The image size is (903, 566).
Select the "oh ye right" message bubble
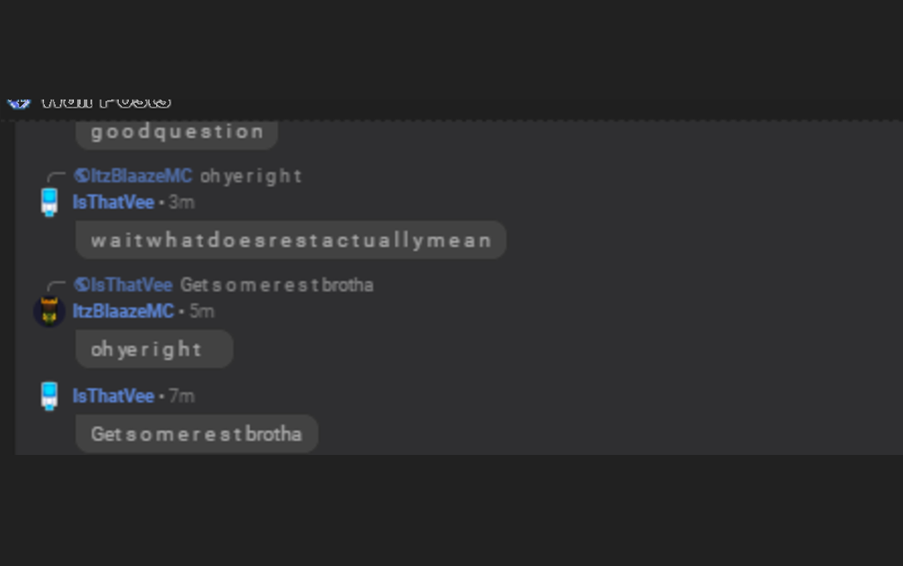[x=154, y=349]
